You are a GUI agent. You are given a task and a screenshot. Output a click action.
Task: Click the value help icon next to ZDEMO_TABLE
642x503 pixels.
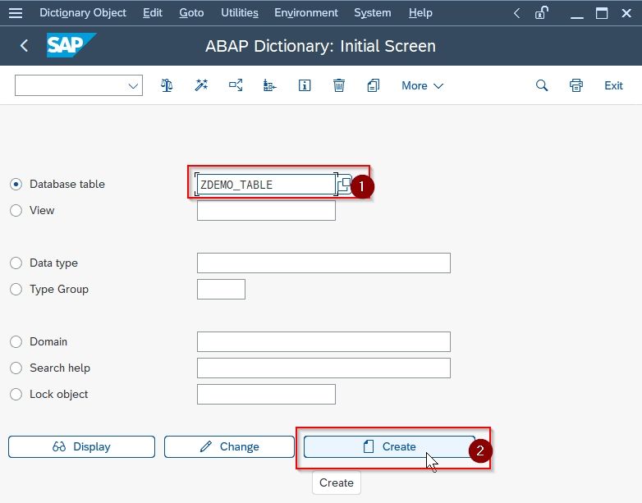(x=344, y=185)
